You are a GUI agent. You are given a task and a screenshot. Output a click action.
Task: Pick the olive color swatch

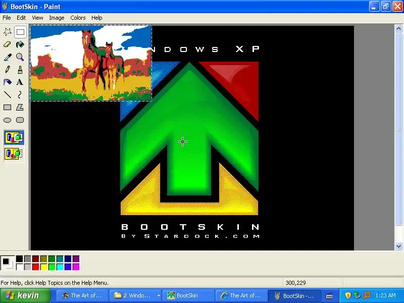(x=44, y=259)
